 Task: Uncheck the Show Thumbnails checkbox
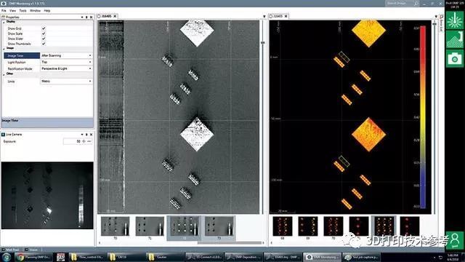coord(44,44)
